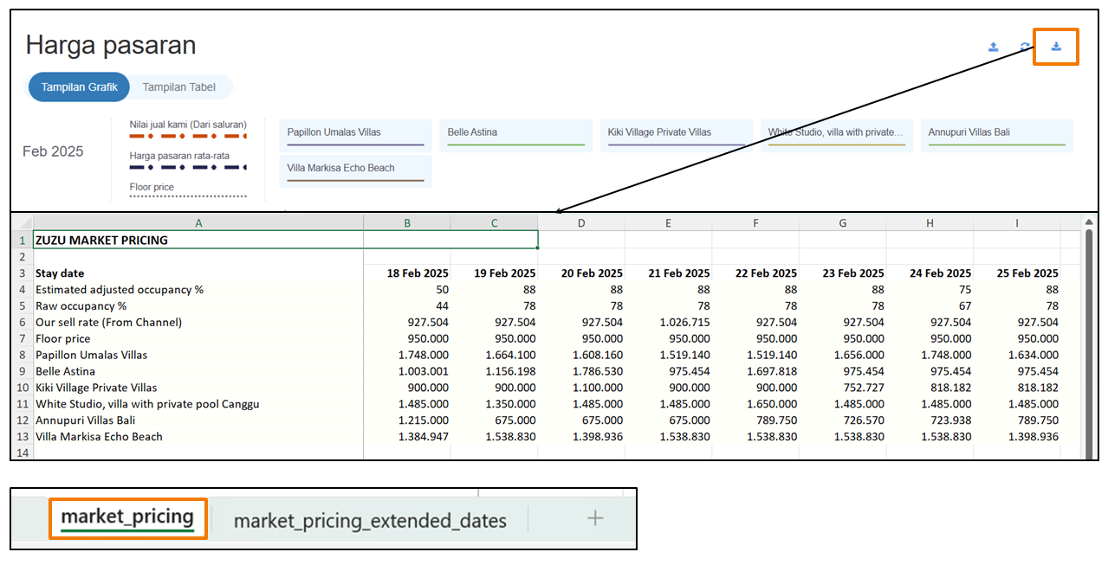Viewport: 1108px width, 565px height.
Task: Select the 25 Feb 2025 date cell
Action: tap(1017, 273)
